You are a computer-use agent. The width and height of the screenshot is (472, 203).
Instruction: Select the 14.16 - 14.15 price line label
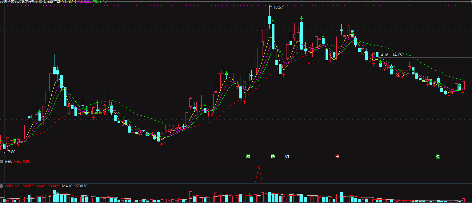[390, 55]
